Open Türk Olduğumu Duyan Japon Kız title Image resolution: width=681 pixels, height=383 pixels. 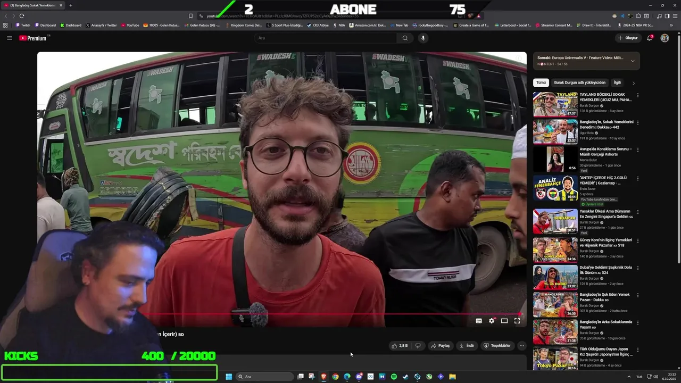point(605,351)
